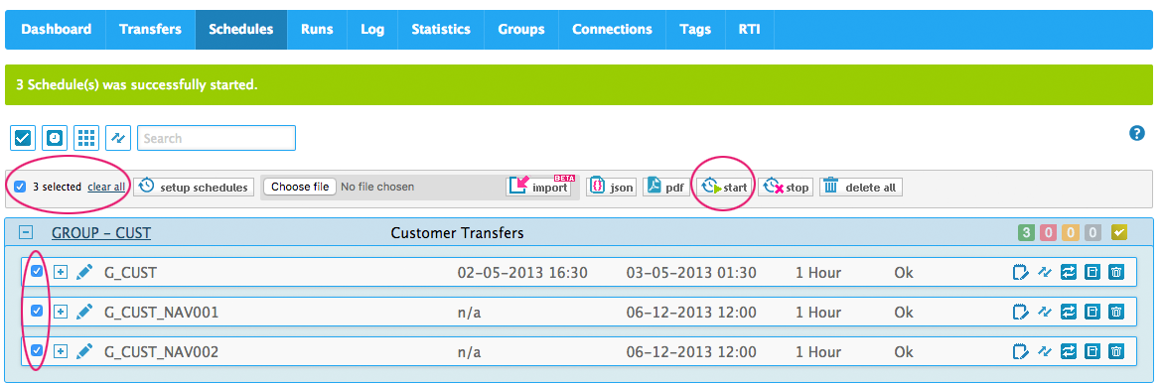Delete G_CUST using trash icon
This screenshot has height=384, width=1163.
1116,272
